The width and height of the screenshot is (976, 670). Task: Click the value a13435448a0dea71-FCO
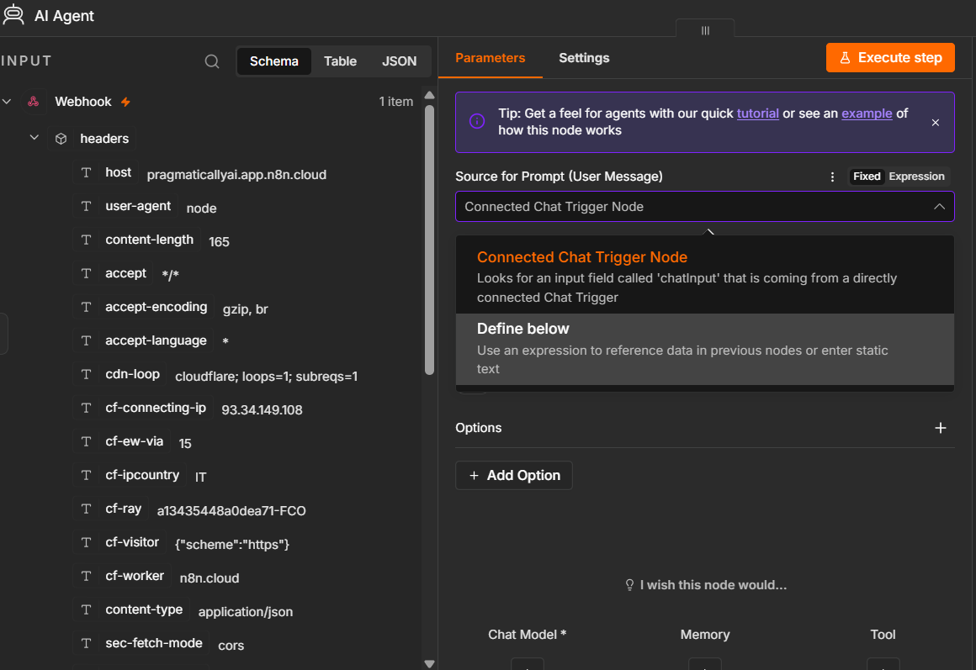[231, 511]
